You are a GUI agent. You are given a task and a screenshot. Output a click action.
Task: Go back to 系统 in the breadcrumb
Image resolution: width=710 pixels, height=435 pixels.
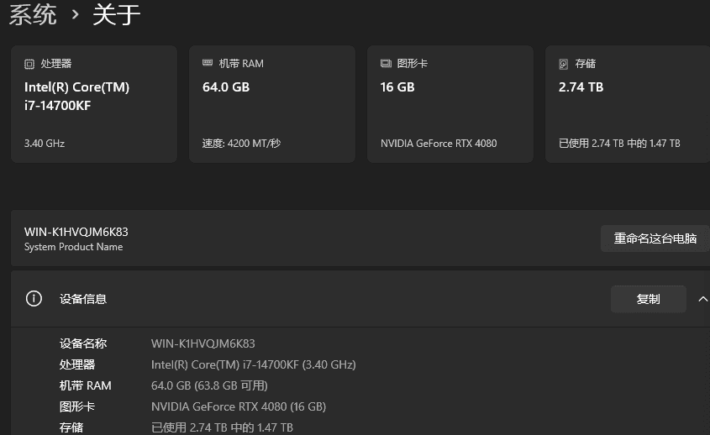coord(33,14)
